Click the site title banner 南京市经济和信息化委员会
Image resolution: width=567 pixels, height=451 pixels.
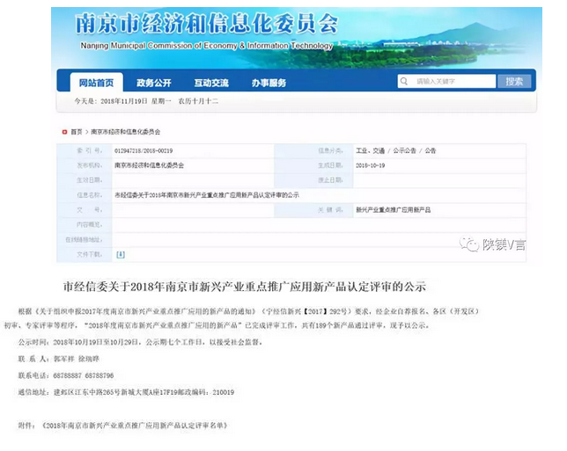(x=207, y=25)
